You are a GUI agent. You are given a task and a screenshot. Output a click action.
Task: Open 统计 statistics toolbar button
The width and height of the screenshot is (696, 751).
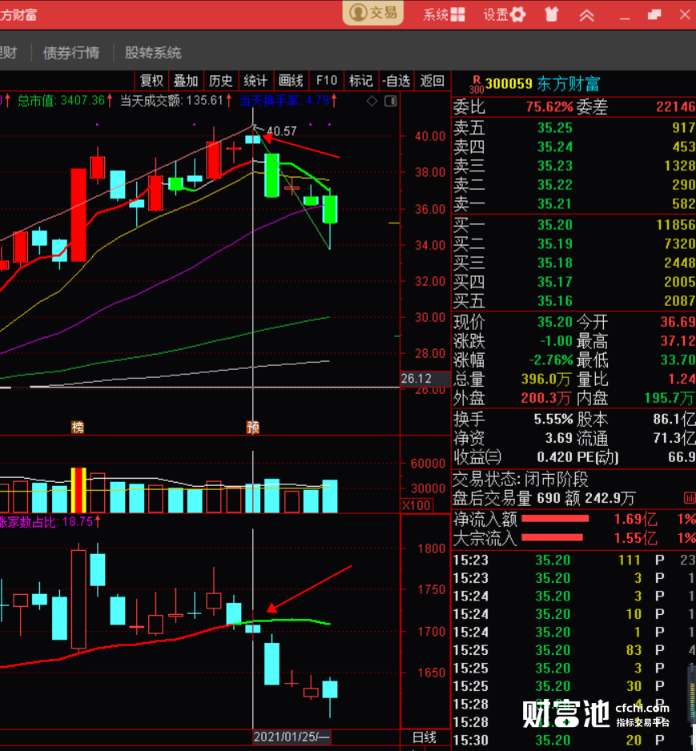tap(255, 81)
